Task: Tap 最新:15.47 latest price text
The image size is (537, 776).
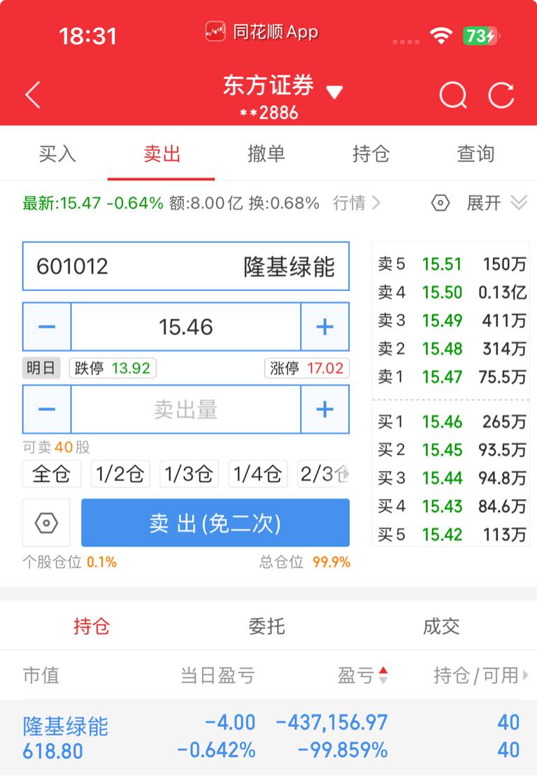Action: [62, 203]
